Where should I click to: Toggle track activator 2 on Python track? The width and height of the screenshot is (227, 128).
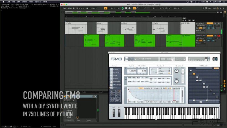click(x=210, y=36)
